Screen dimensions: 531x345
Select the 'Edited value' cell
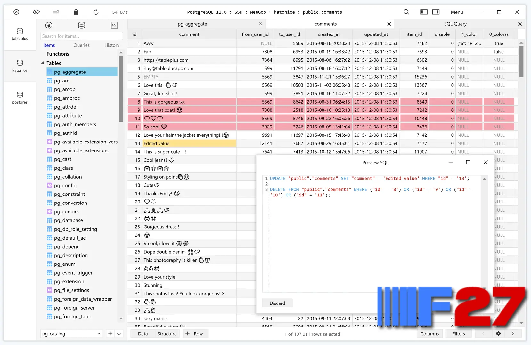pyautogui.click(x=189, y=143)
